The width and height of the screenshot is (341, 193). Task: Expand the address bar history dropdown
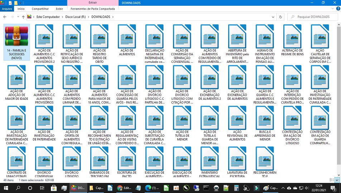[x=273, y=17]
